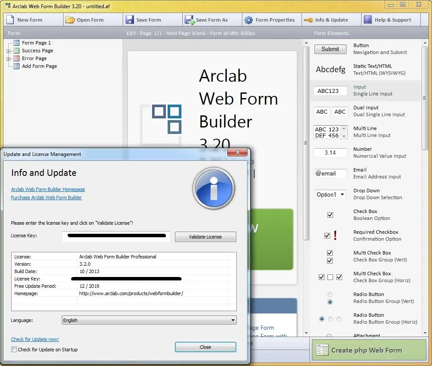The image size is (432, 366).
Task: Click the Form Page 1 page icon
Action: [16, 43]
